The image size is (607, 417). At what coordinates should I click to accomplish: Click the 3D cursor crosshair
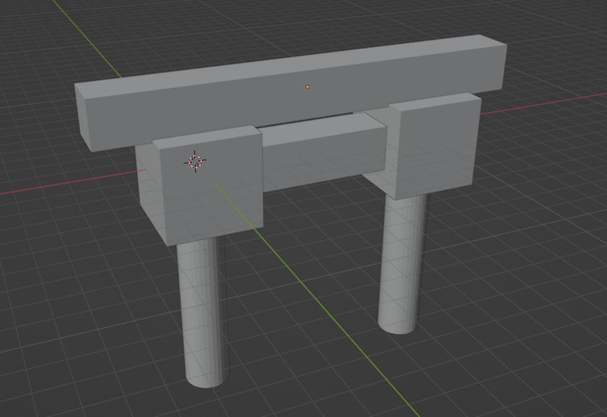pos(194,162)
